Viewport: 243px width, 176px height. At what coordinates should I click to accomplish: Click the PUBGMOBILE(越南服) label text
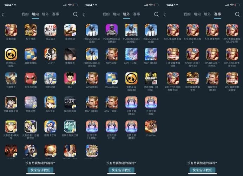pos(131,40)
